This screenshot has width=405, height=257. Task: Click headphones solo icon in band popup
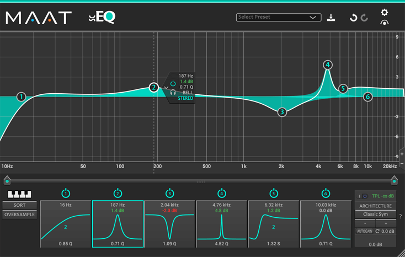(173, 92)
